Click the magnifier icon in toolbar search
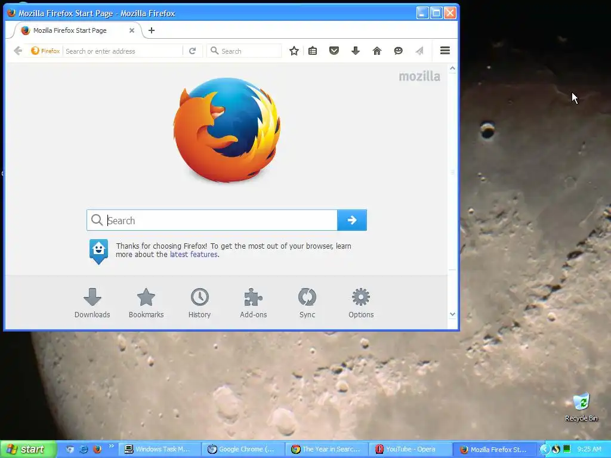 point(214,51)
